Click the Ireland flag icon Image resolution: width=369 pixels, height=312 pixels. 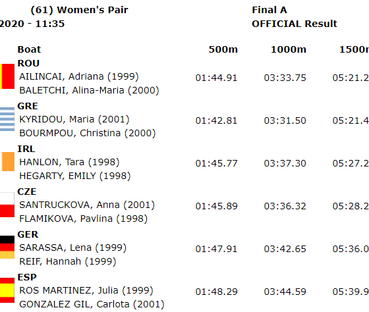(7, 161)
